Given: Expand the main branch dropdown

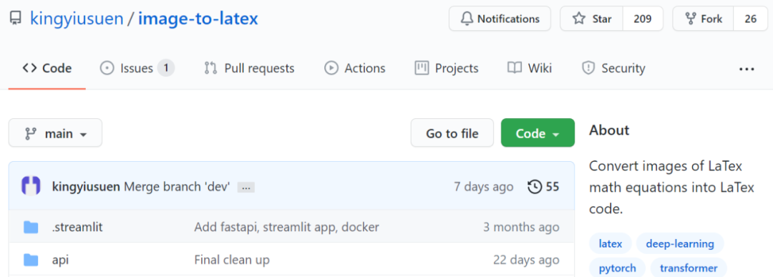Looking at the screenshot, I should 55,133.
